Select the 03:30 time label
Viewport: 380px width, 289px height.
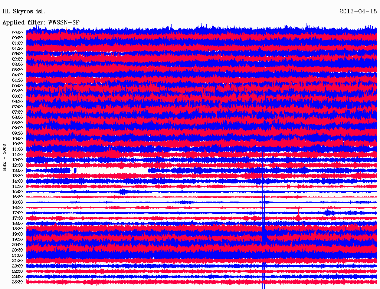17,70
